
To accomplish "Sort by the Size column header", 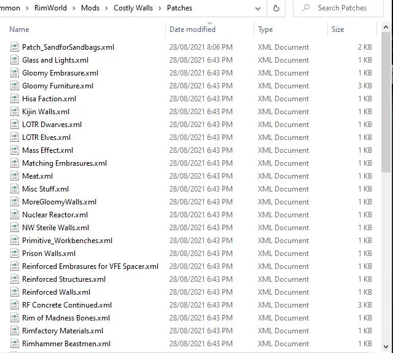I will click(x=338, y=29).
